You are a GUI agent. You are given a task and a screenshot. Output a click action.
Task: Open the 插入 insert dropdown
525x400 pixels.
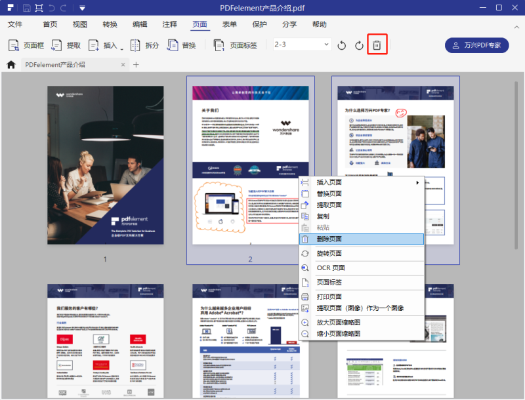click(x=106, y=45)
